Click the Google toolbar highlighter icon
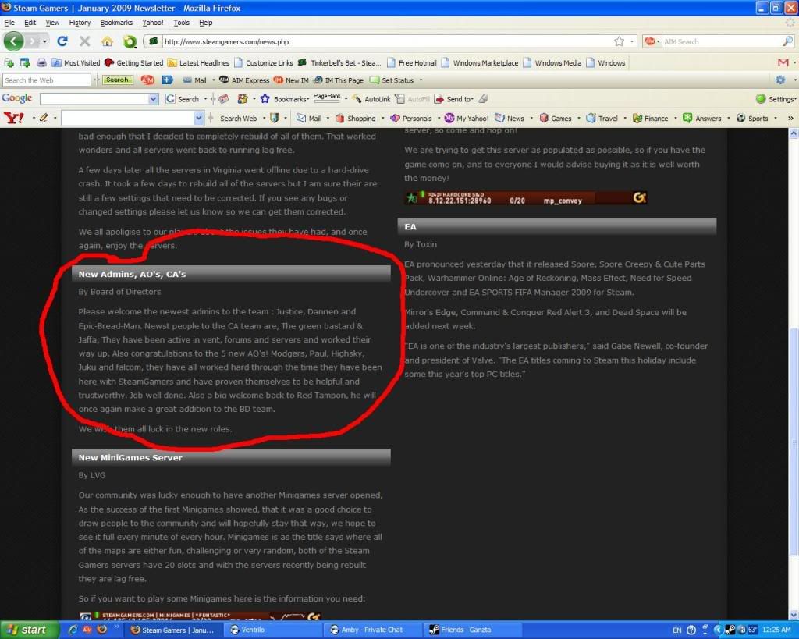Viewport: 799px width, 639px height. coord(483,98)
